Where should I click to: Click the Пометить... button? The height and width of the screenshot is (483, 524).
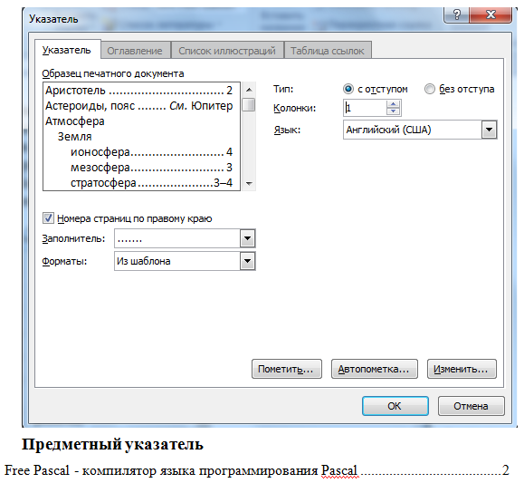point(286,369)
